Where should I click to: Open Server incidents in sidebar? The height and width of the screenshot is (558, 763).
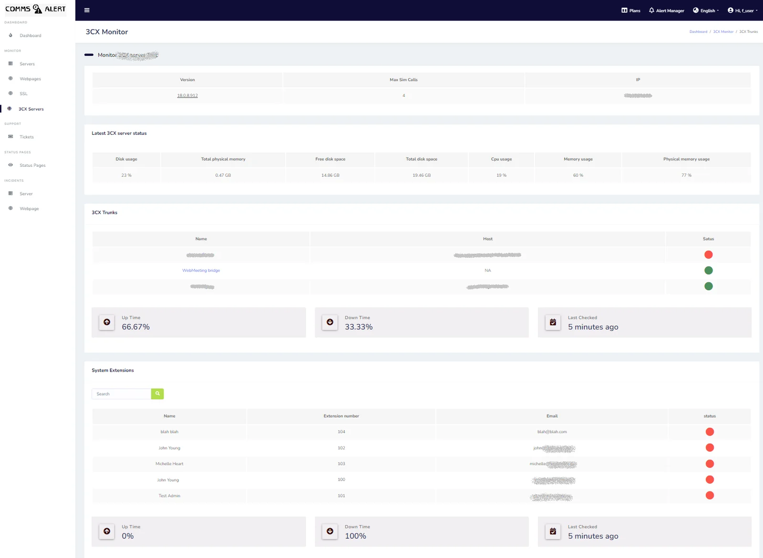26,194
